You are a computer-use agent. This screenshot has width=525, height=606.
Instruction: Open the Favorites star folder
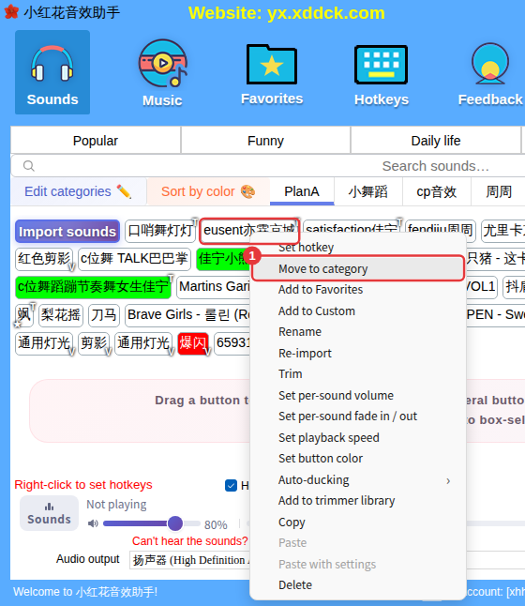(x=272, y=72)
